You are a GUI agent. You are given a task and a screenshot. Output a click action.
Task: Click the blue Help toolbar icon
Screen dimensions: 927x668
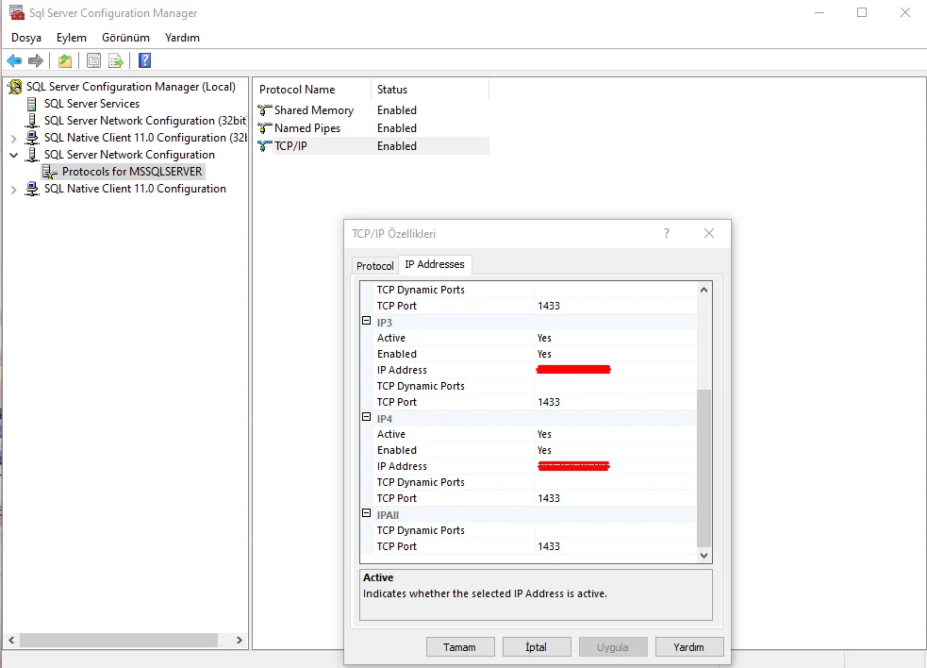tap(145, 60)
